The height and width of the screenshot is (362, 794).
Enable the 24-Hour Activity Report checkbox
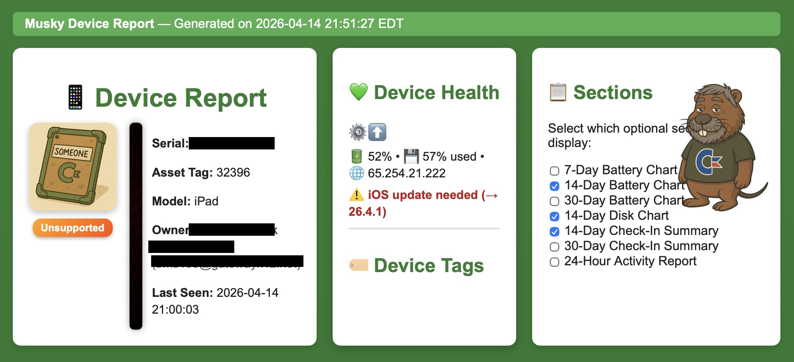554,262
